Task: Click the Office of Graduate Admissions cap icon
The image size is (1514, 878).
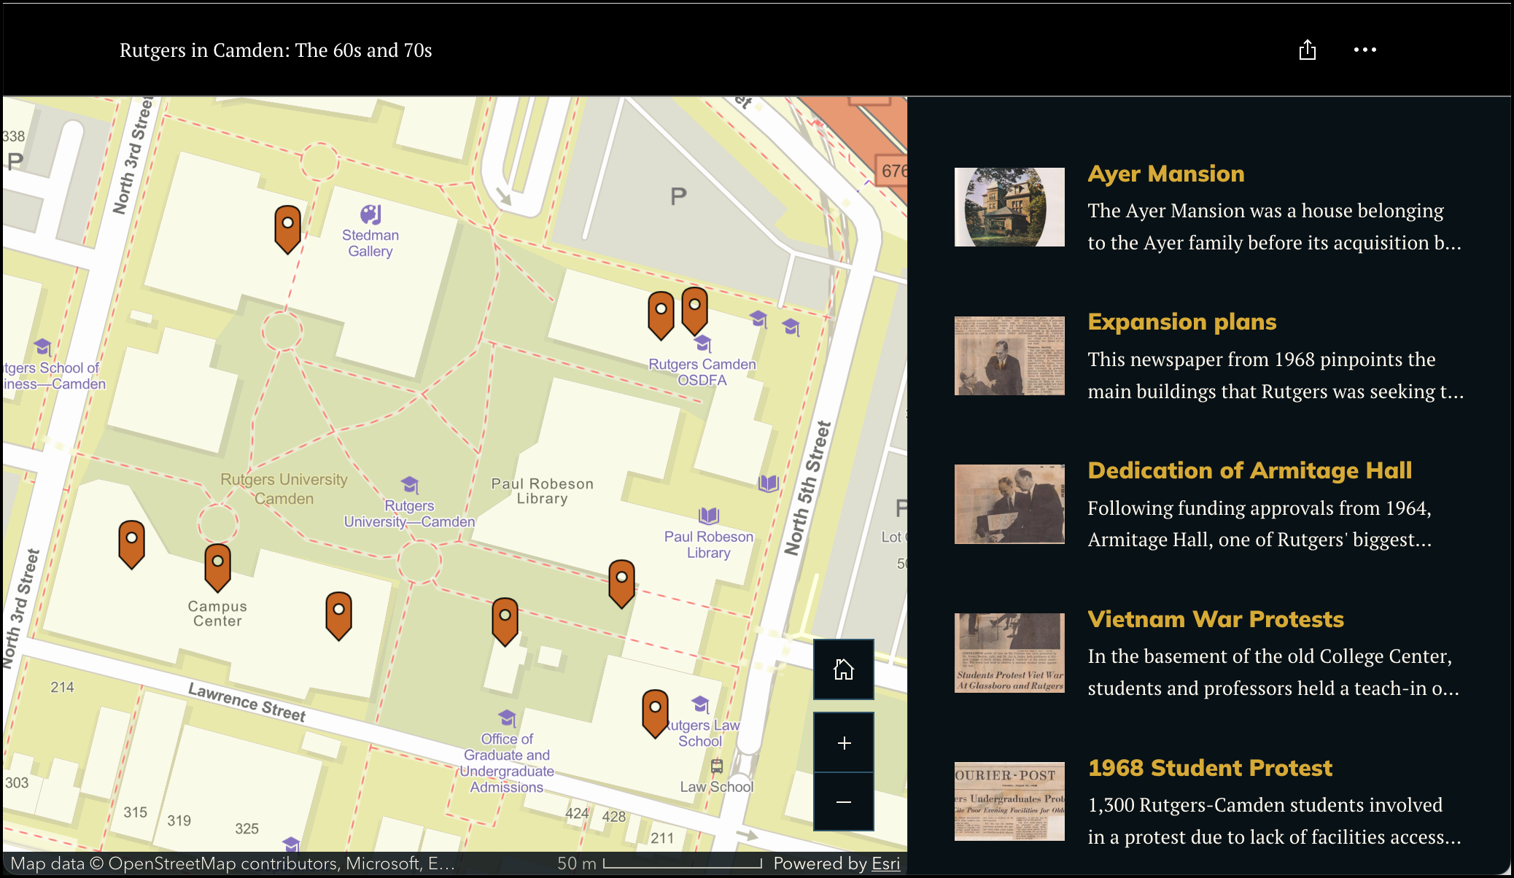Action: 507,718
